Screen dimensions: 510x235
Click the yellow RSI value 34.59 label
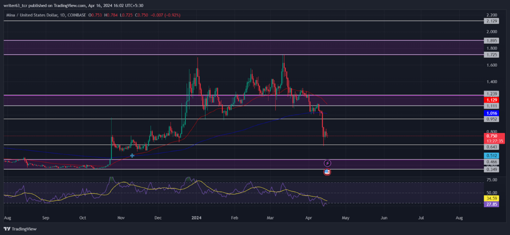click(x=491, y=198)
